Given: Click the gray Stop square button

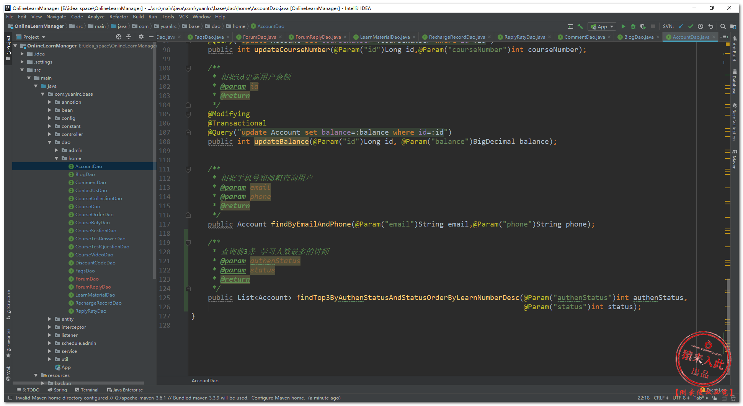Looking at the screenshot, I should tap(653, 26).
